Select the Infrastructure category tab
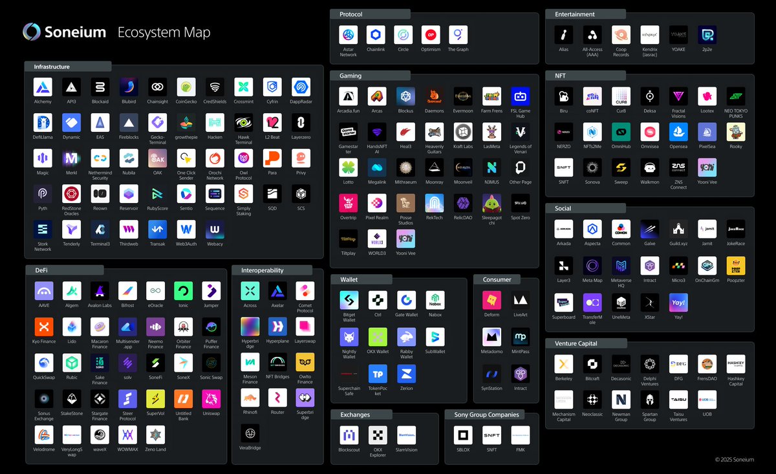The image size is (776, 474). click(68, 67)
